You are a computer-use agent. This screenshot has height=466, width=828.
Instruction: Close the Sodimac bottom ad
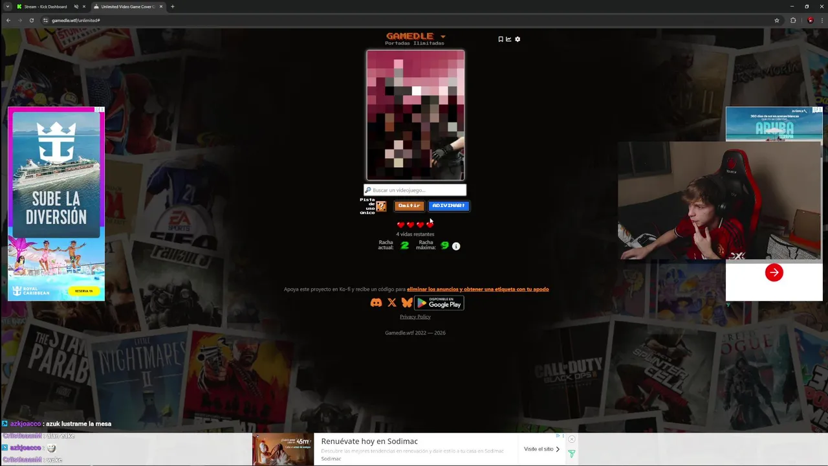[x=571, y=439]
